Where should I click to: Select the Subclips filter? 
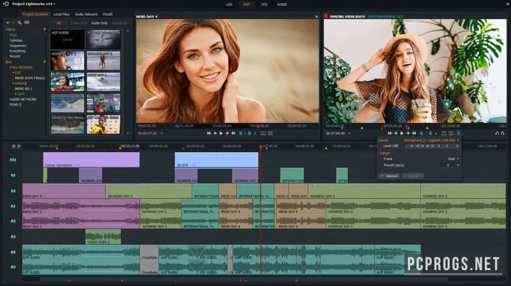point(16,40)
